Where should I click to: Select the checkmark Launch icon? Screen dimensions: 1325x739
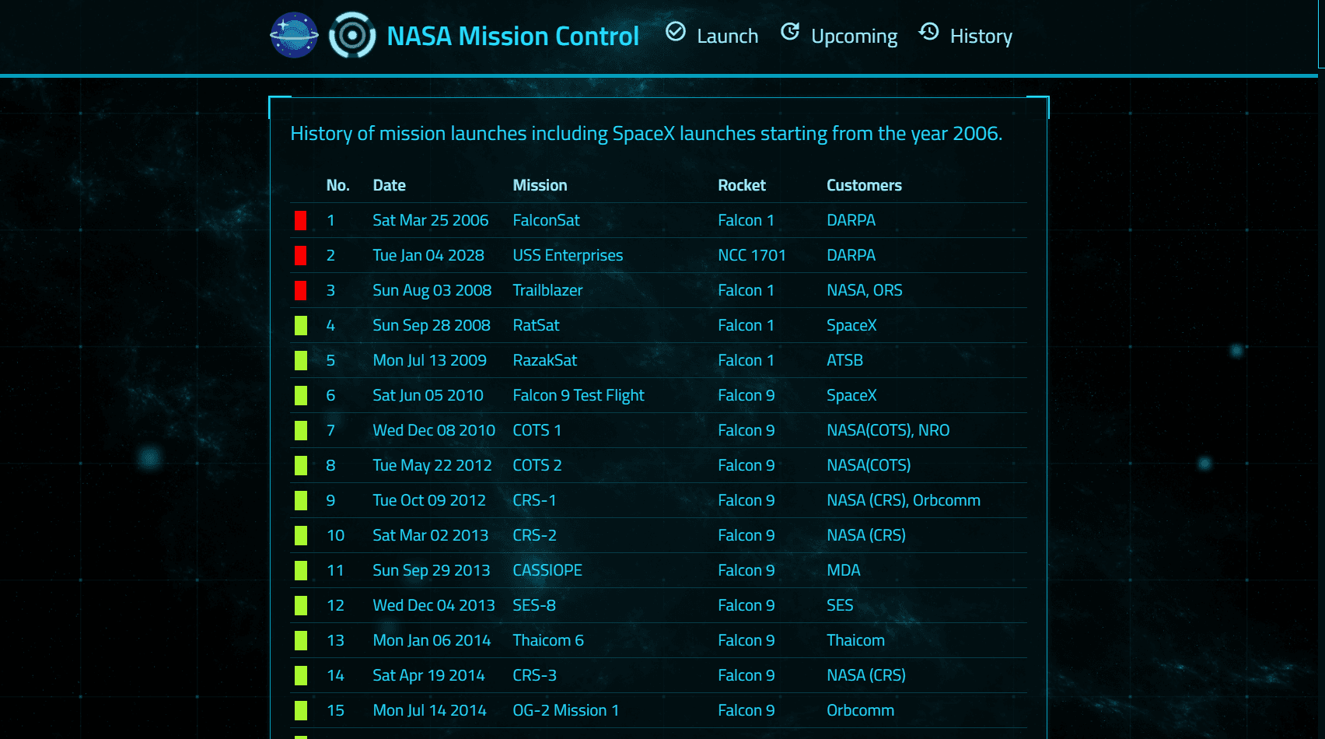tap(676, 33)
